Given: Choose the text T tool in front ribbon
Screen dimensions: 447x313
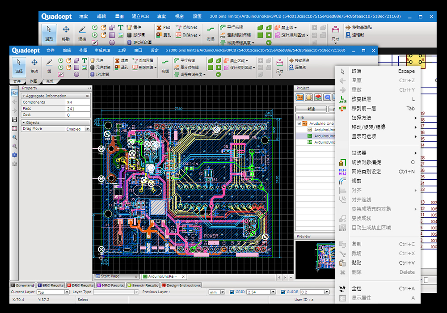Looking at the screenshot, I should [84, 60].
